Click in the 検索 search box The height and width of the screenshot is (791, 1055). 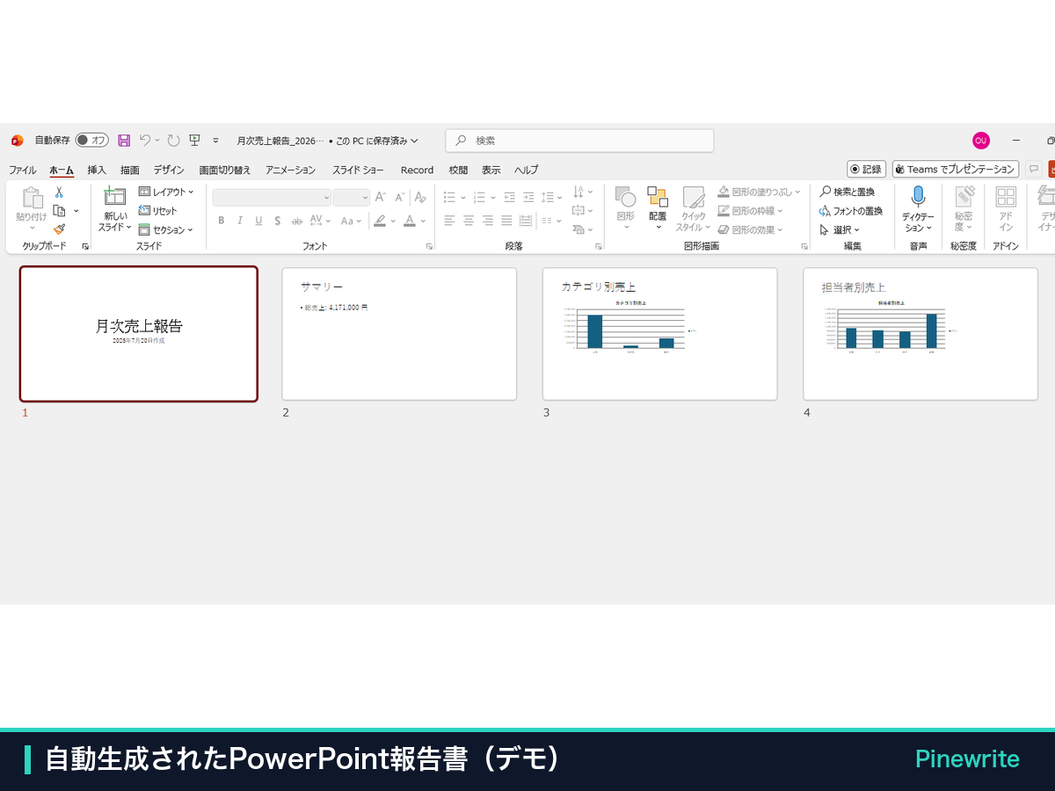[x=579, y=141]
